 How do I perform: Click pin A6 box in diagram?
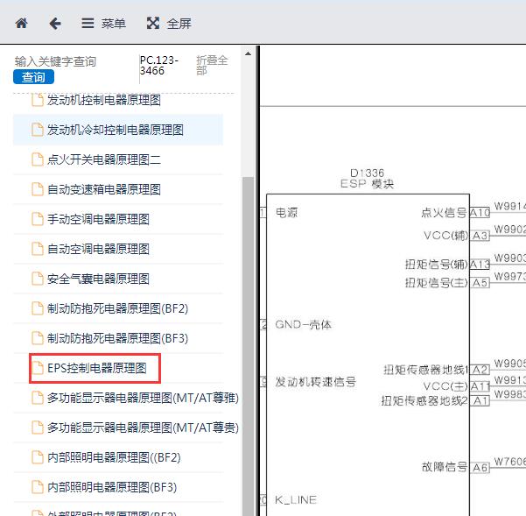480,467
